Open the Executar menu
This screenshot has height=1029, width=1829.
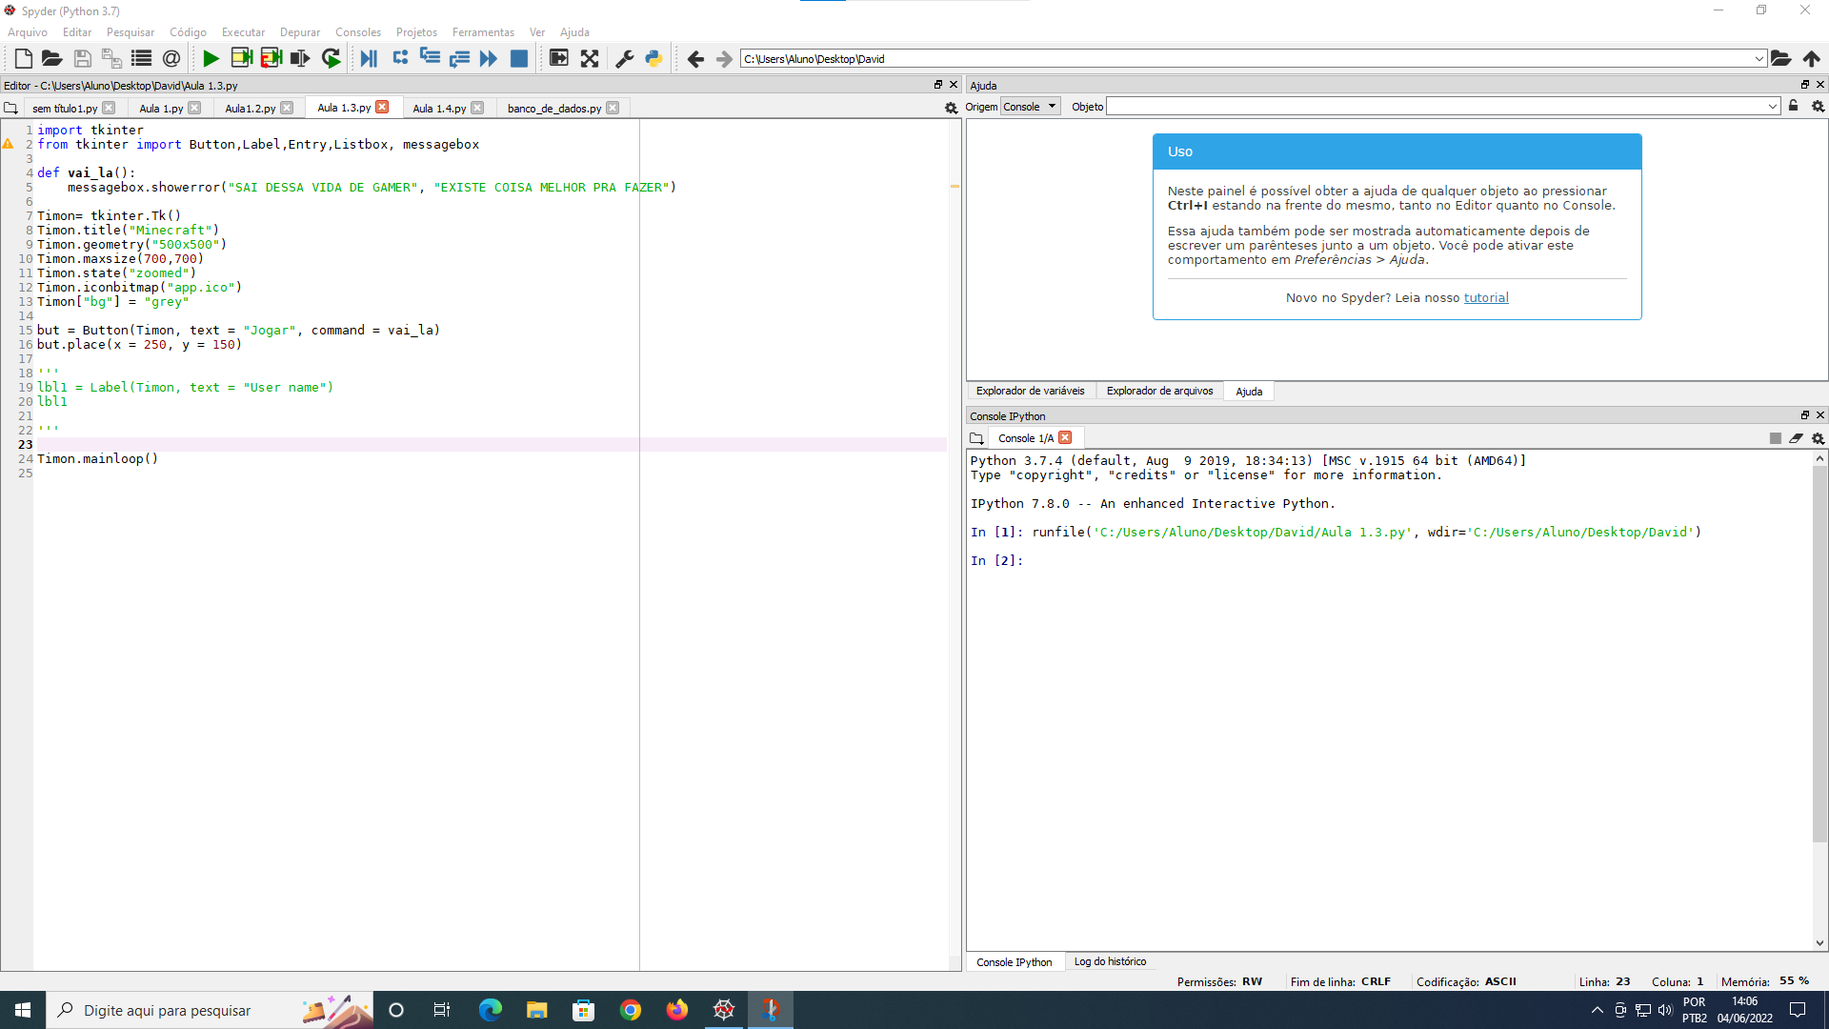tap(243, 32)
